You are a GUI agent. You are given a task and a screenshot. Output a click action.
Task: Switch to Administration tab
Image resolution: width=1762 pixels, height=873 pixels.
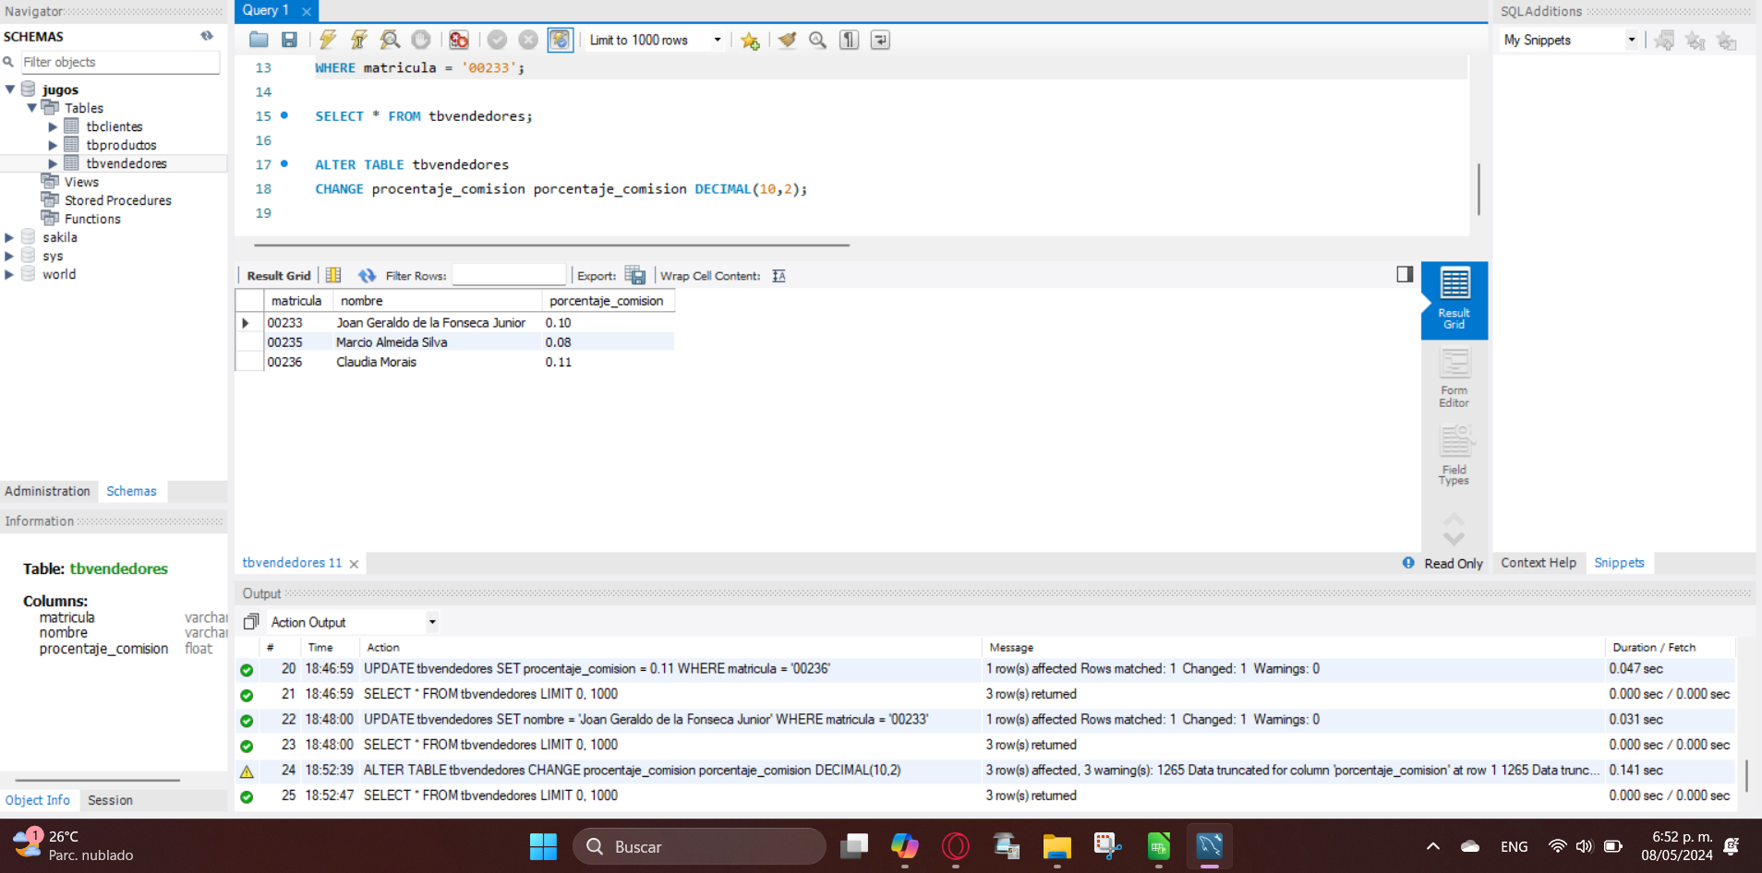pos(48,491)
